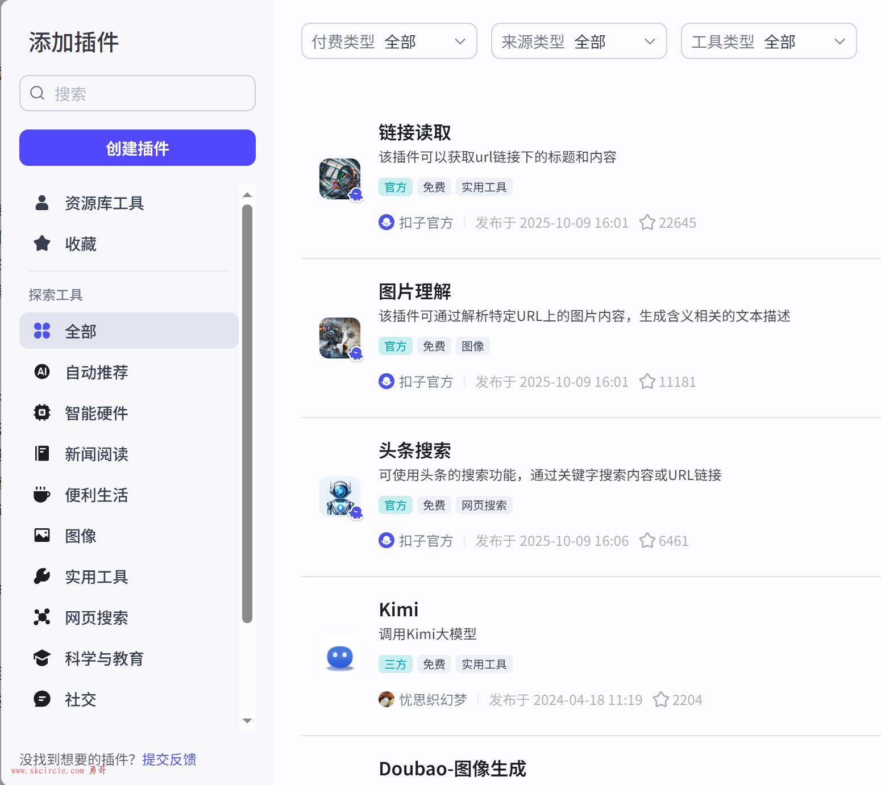Expand the 付费类型 dropdown
The height and width of the screenshot is (785, 881).
click(389, 41)
